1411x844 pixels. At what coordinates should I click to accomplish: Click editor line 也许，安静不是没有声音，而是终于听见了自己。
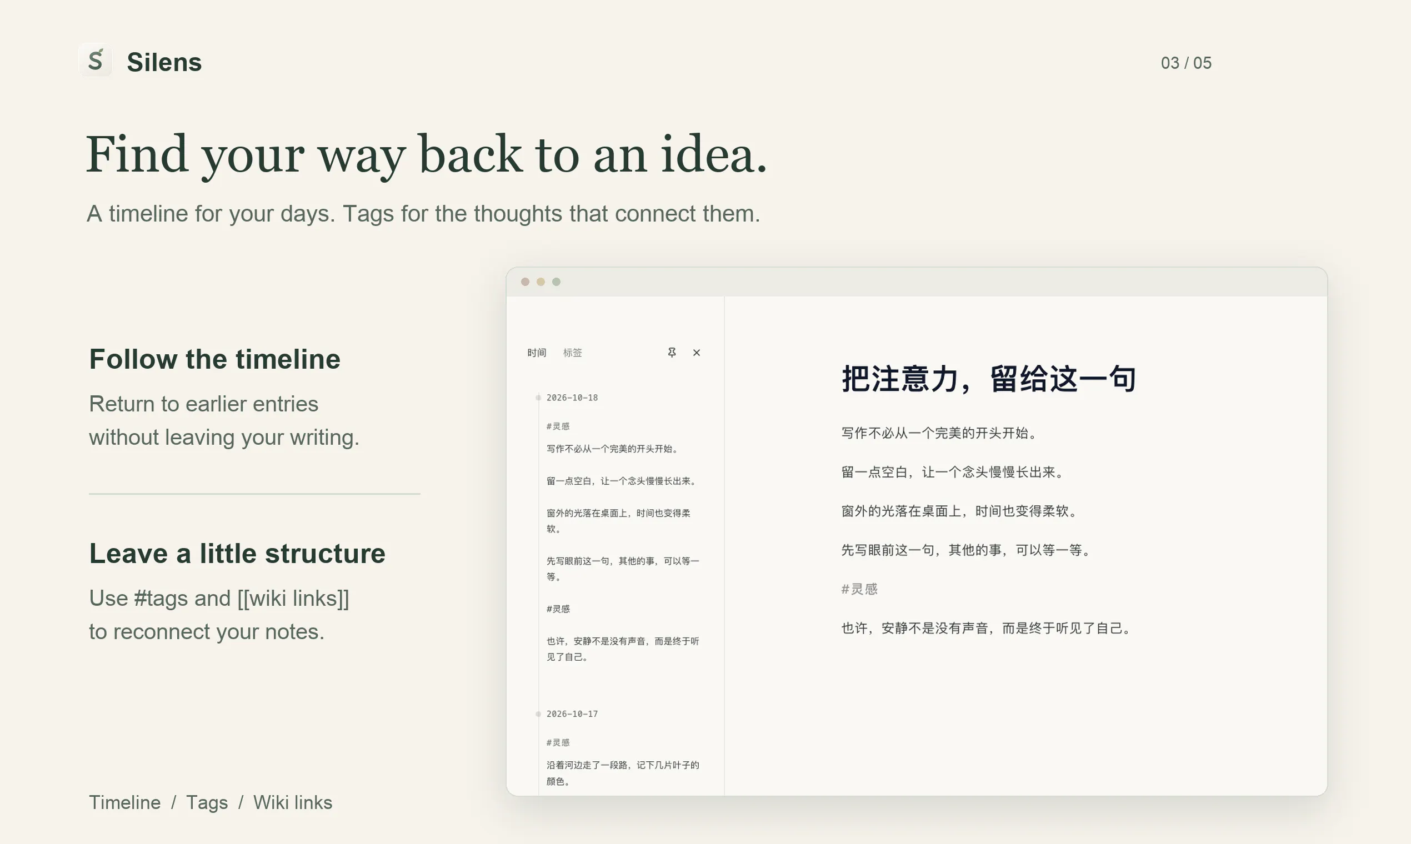[987, 628]
